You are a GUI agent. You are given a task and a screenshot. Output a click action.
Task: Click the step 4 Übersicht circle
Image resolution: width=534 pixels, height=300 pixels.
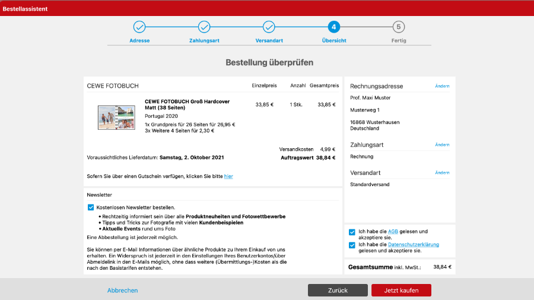point(333,27)
